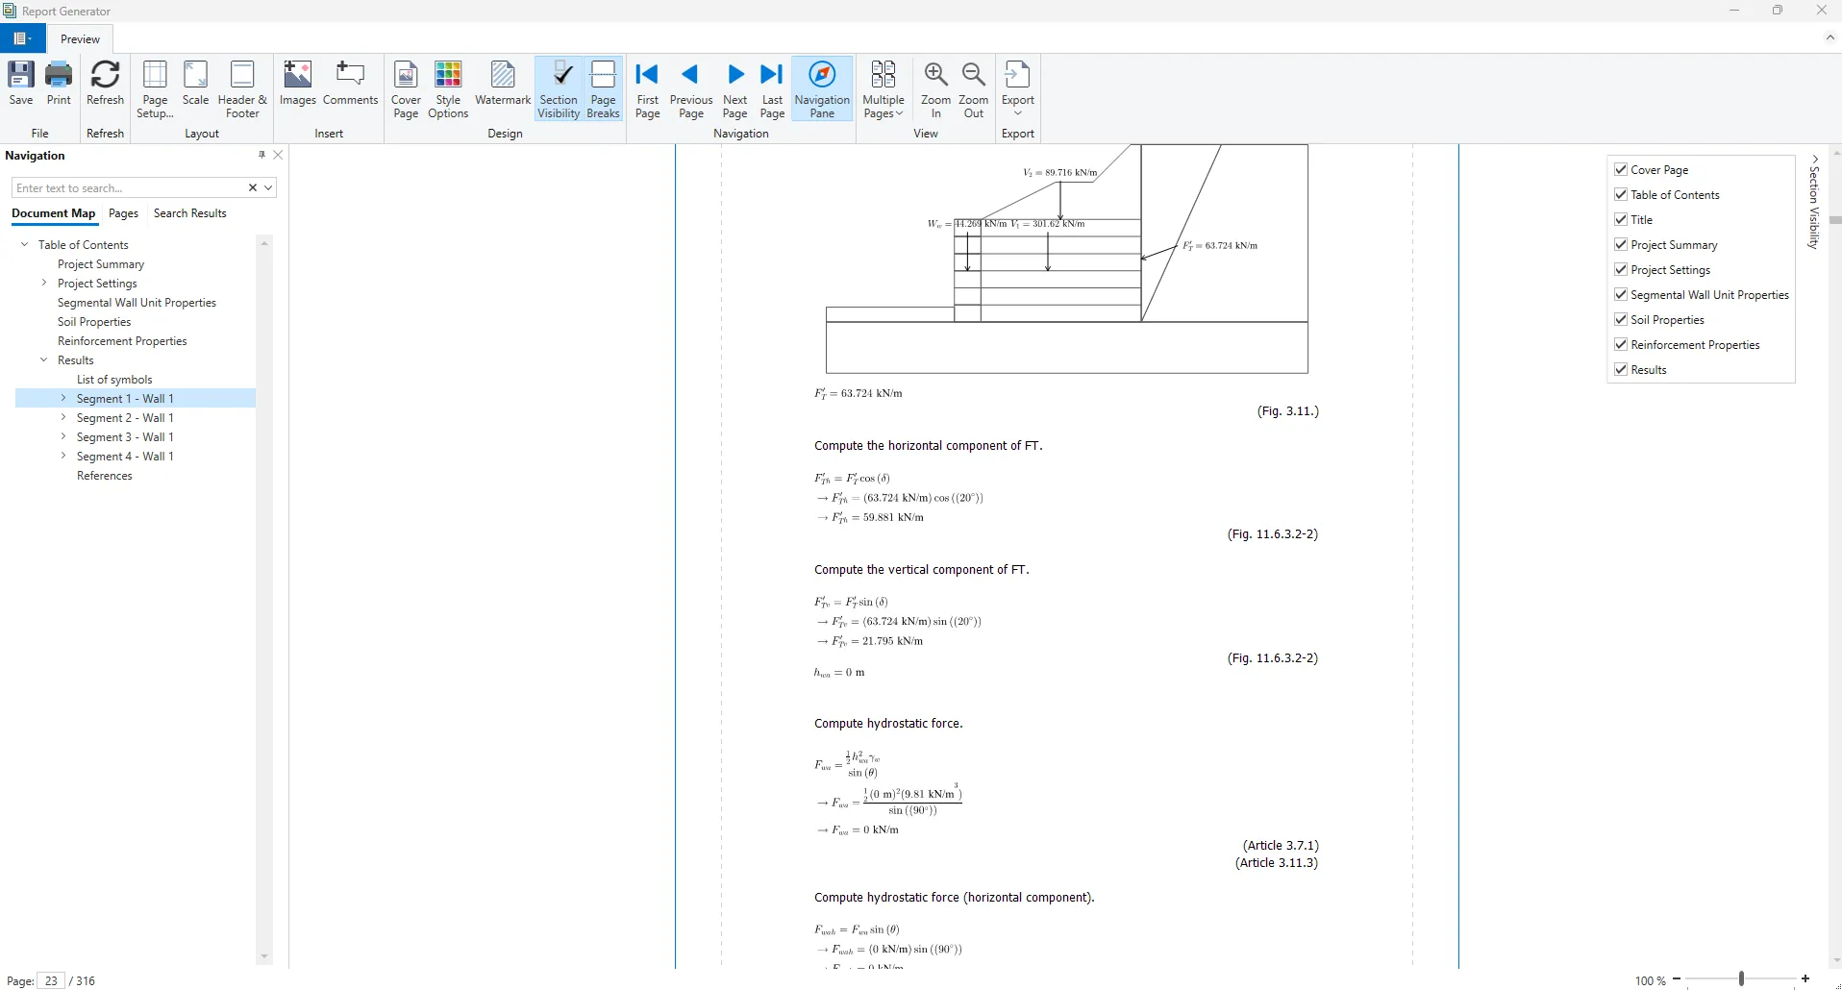Screen dimensions: 1842x990
Task: Expand Segment 2 - Wall 1 node
Action: 63,417
